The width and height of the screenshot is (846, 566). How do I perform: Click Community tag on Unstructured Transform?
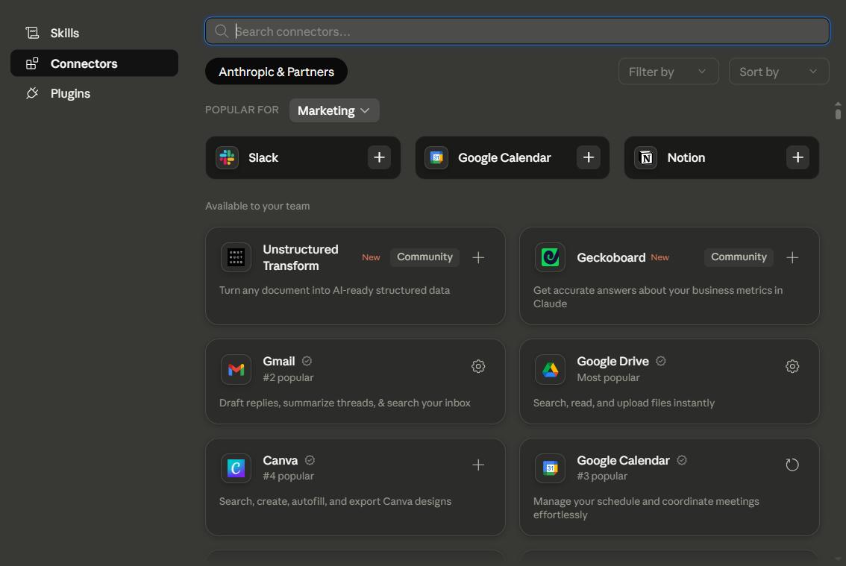(x=424, y=257)
